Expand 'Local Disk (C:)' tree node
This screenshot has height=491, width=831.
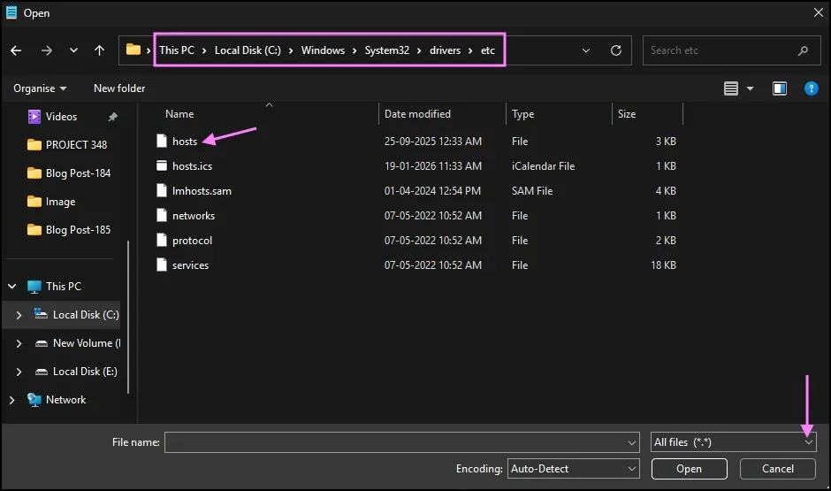[x=19, y=315]
